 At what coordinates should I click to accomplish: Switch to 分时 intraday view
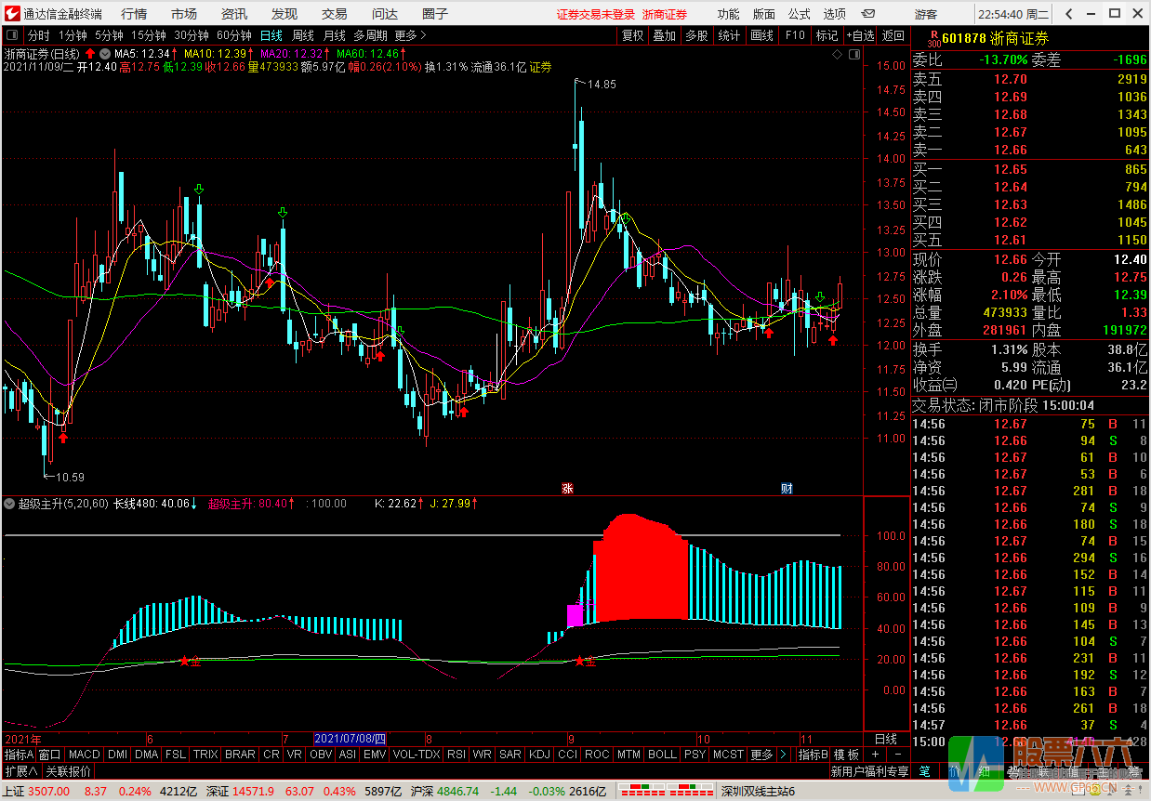[39, 35]
